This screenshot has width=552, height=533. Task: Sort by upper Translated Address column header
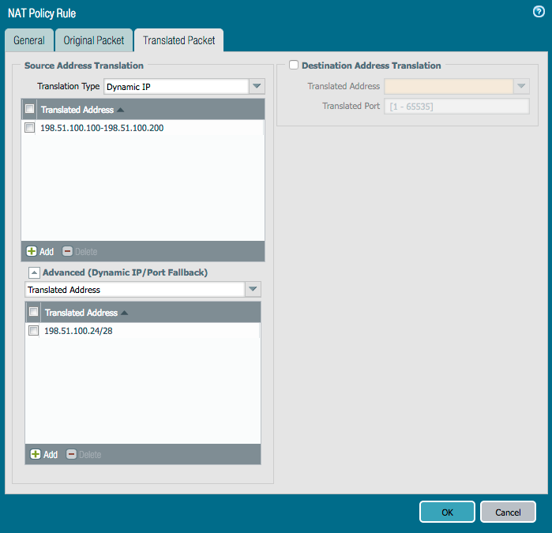pos(82,110)
